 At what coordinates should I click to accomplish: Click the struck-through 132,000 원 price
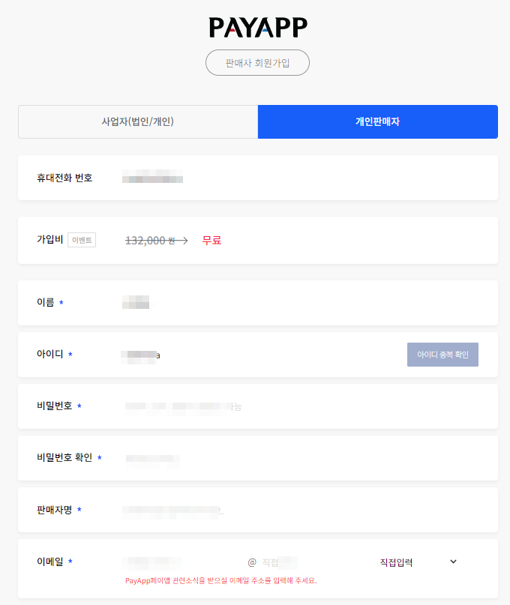(x=150, y=241)
